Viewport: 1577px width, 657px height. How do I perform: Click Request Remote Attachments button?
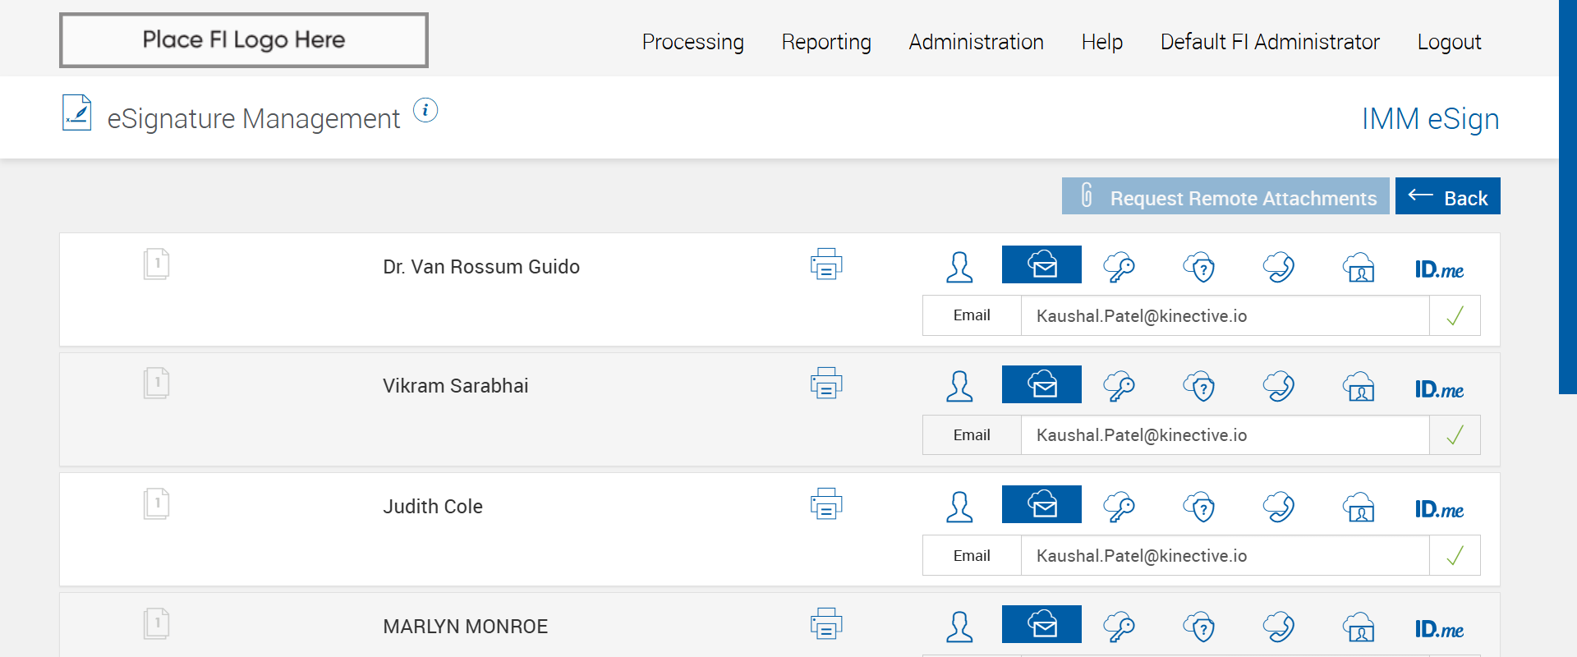pos(1225,197)
